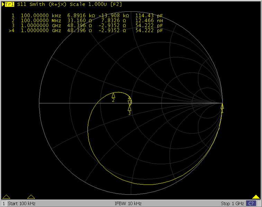Click the 33.160 Ω resistance value of marker 2

[x=80, y=21]
